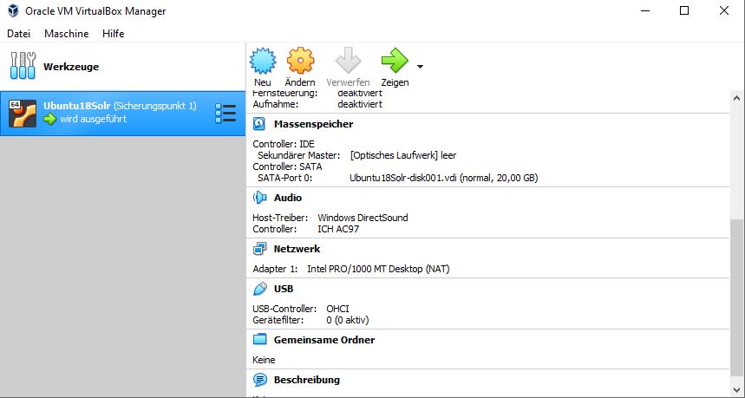Click the "Controller: SATA" line
Image resolution: width=745 pixels, height=398 pixels.
pos(287,166)
